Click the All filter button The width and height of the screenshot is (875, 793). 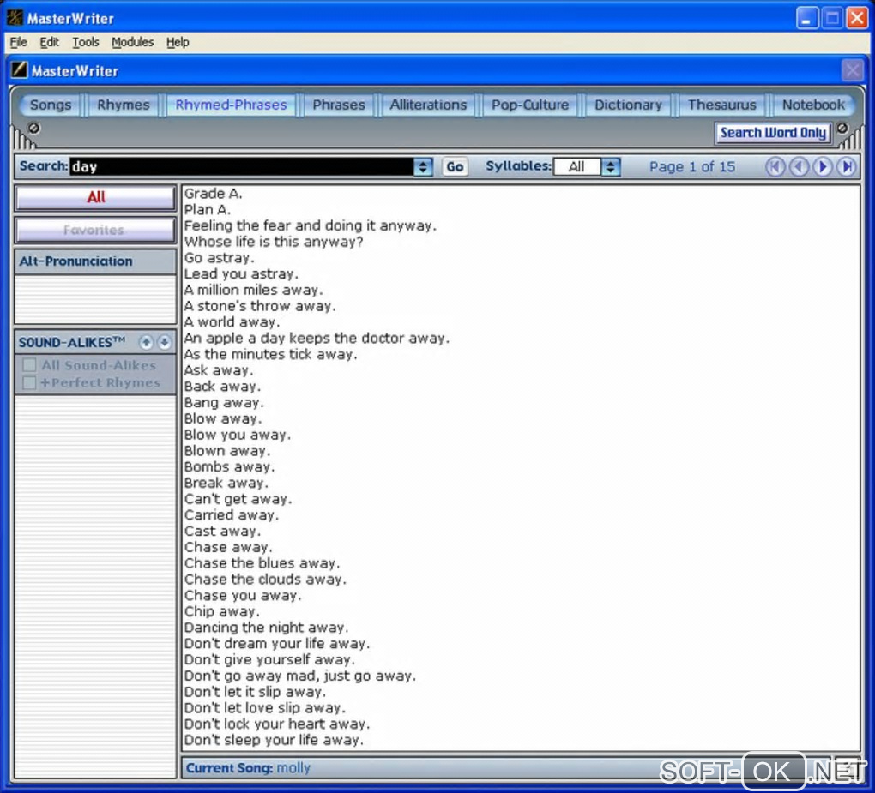pos(95,197)
